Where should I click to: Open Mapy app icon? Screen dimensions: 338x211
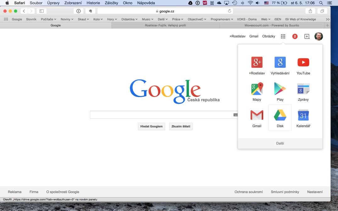(257, 89)
